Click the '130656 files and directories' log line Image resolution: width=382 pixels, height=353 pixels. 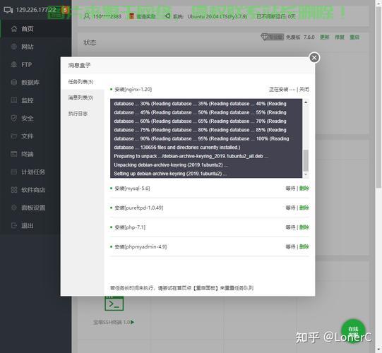[177, 148]
